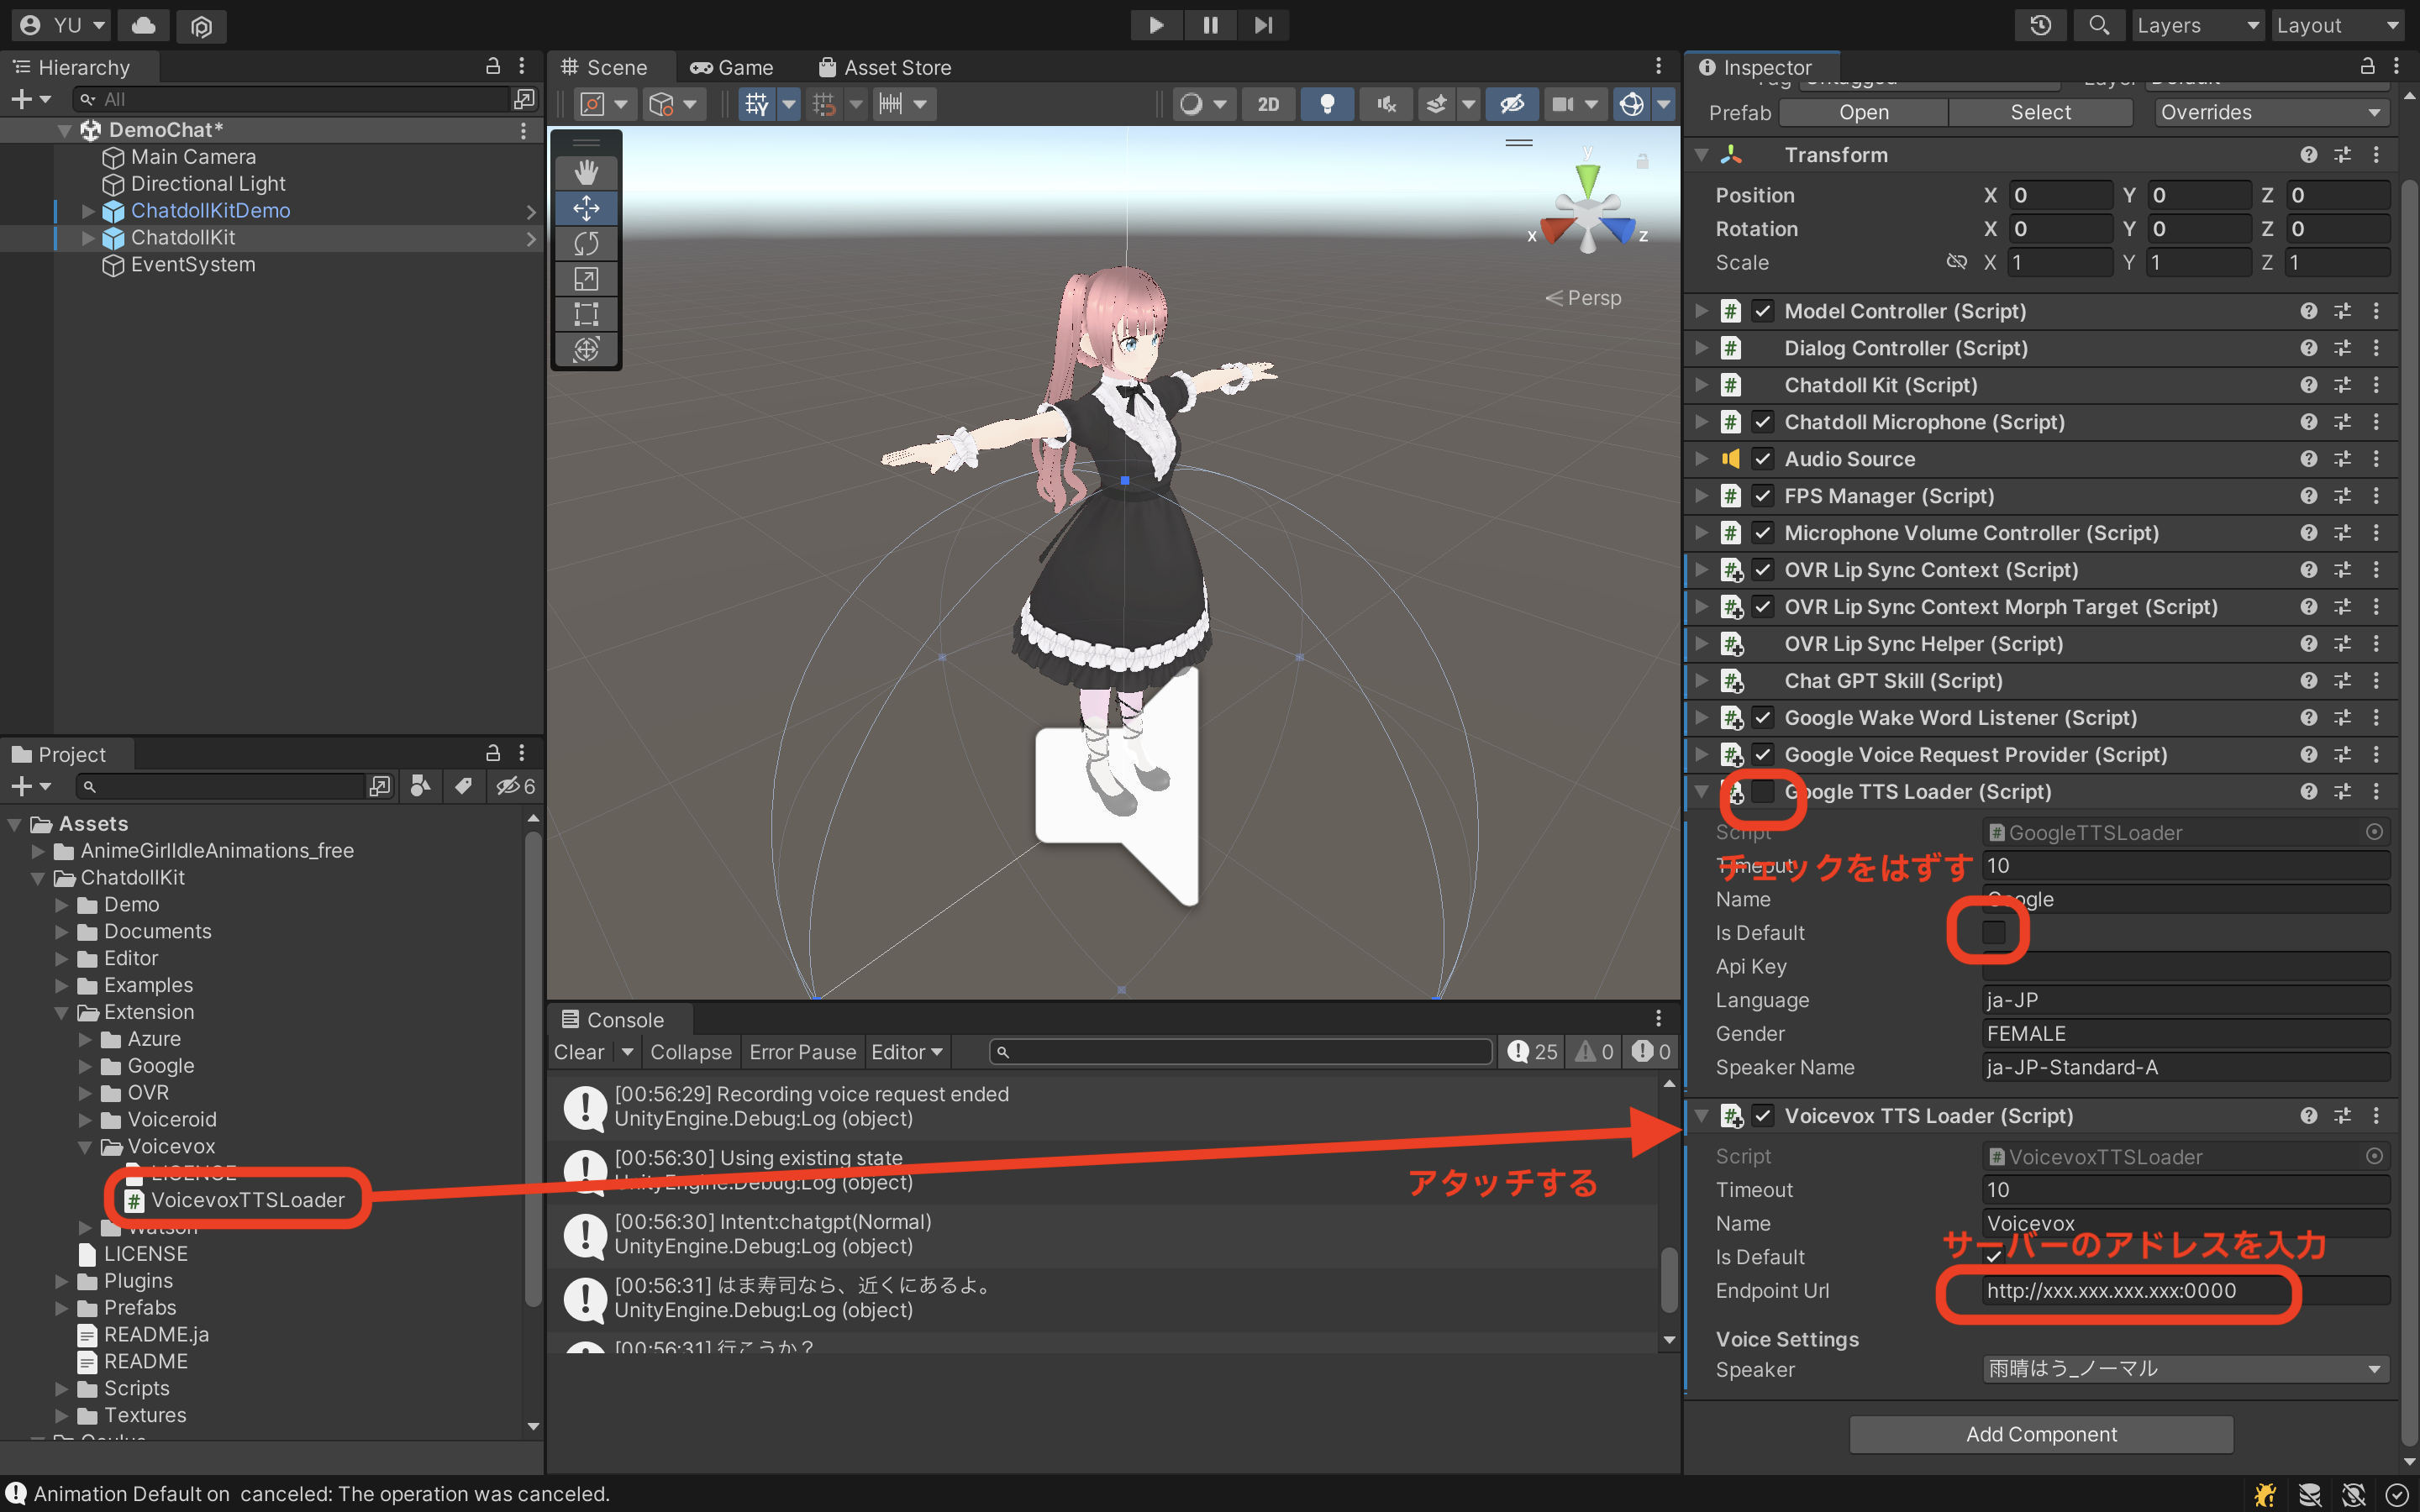The width and height of the screenshot is (2420, 1512).
Task: Uncheck the Audio Source component checkbox
Action: (x=1763, y=459)
